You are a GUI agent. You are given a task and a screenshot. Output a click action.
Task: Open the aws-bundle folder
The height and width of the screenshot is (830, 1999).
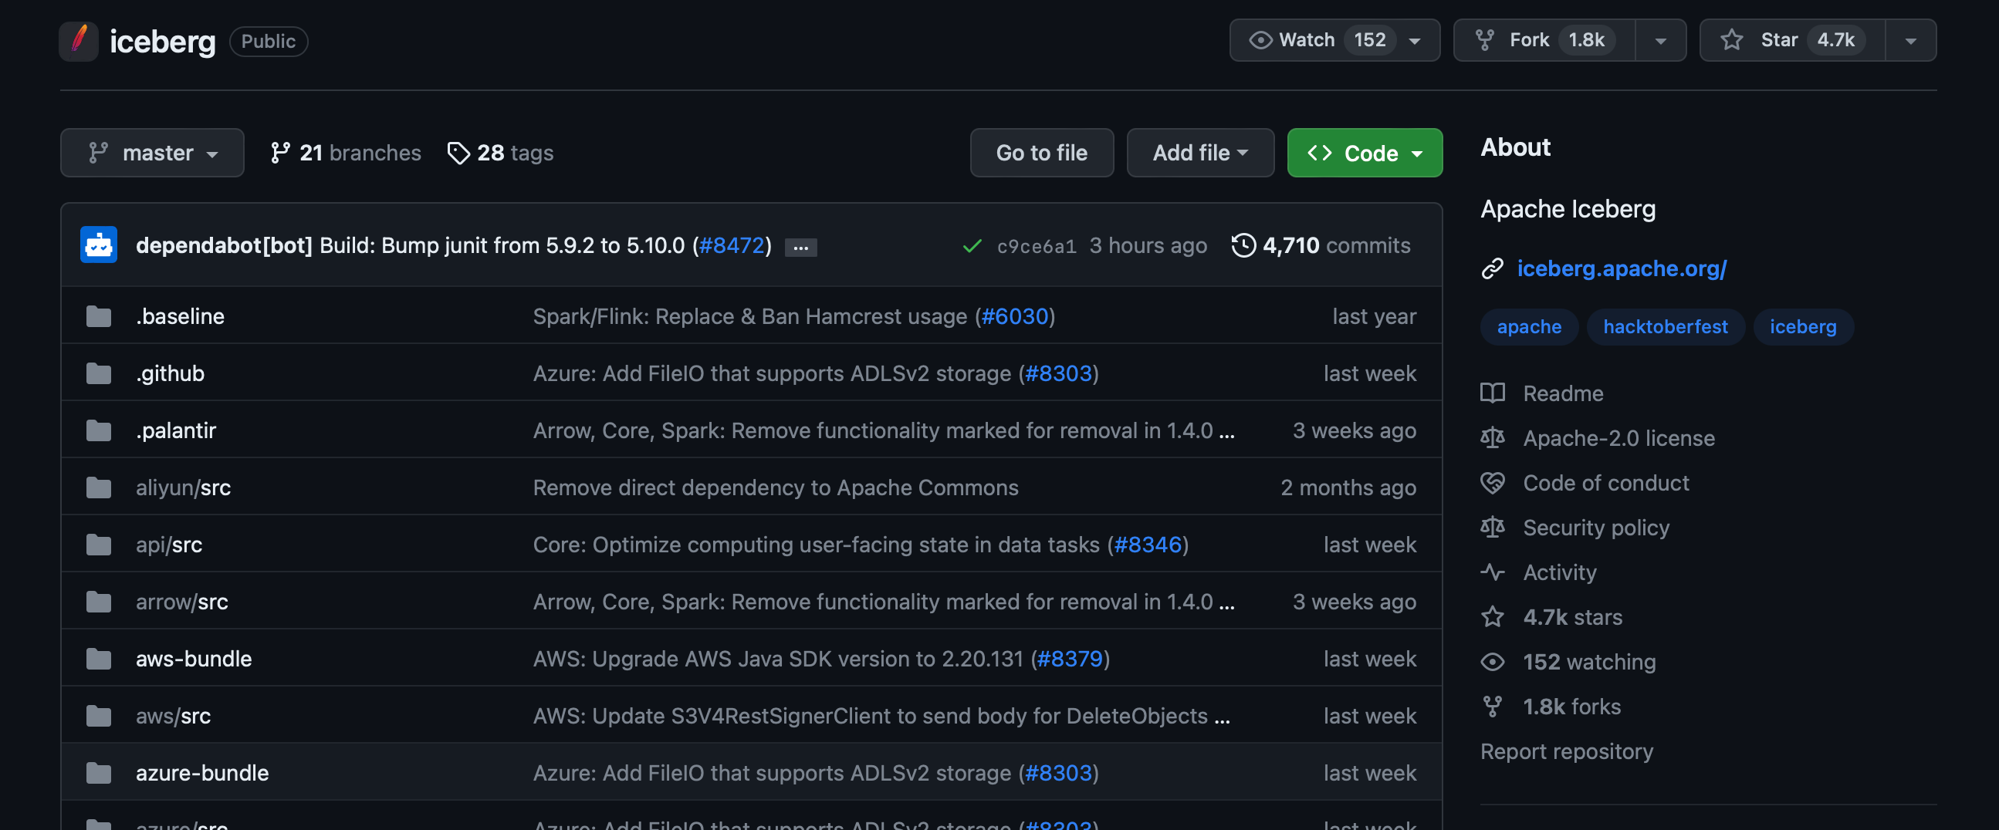[193, 659]
